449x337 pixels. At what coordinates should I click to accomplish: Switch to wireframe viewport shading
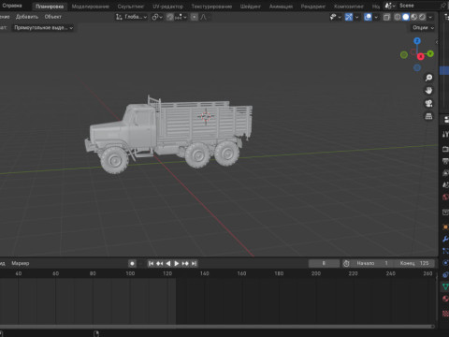(x=398, y=17)
